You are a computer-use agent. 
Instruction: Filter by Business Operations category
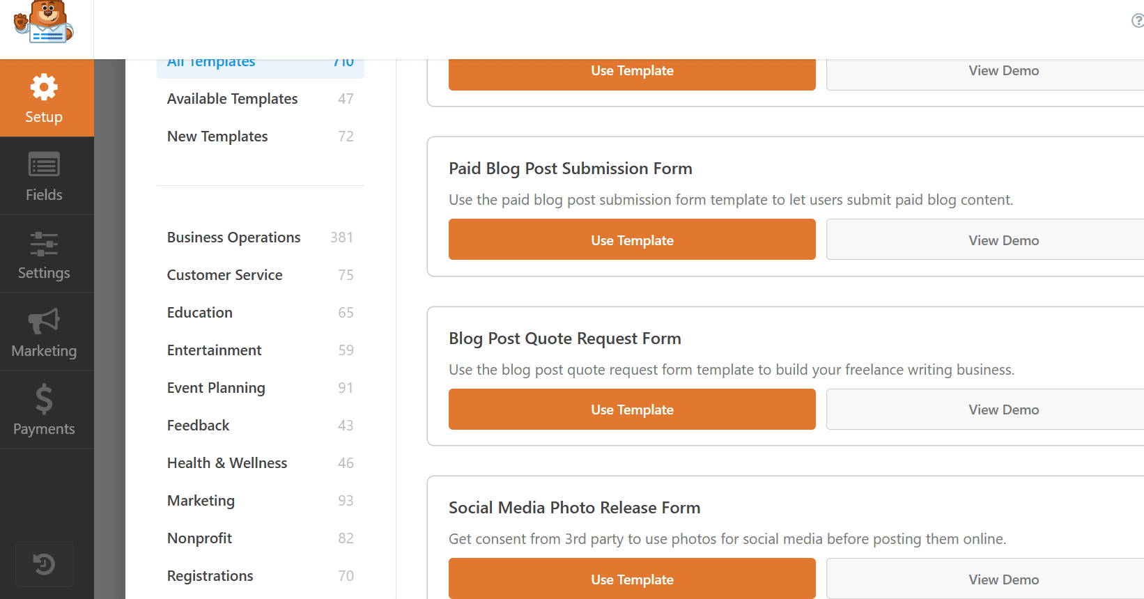(233, 238)
